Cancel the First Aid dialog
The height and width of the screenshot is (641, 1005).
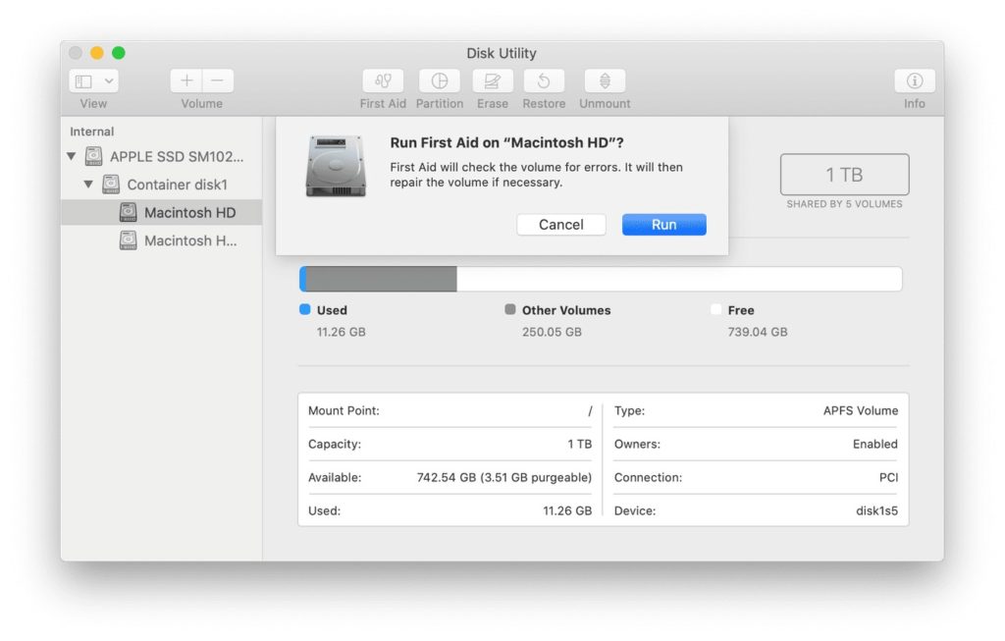[560, 225]
